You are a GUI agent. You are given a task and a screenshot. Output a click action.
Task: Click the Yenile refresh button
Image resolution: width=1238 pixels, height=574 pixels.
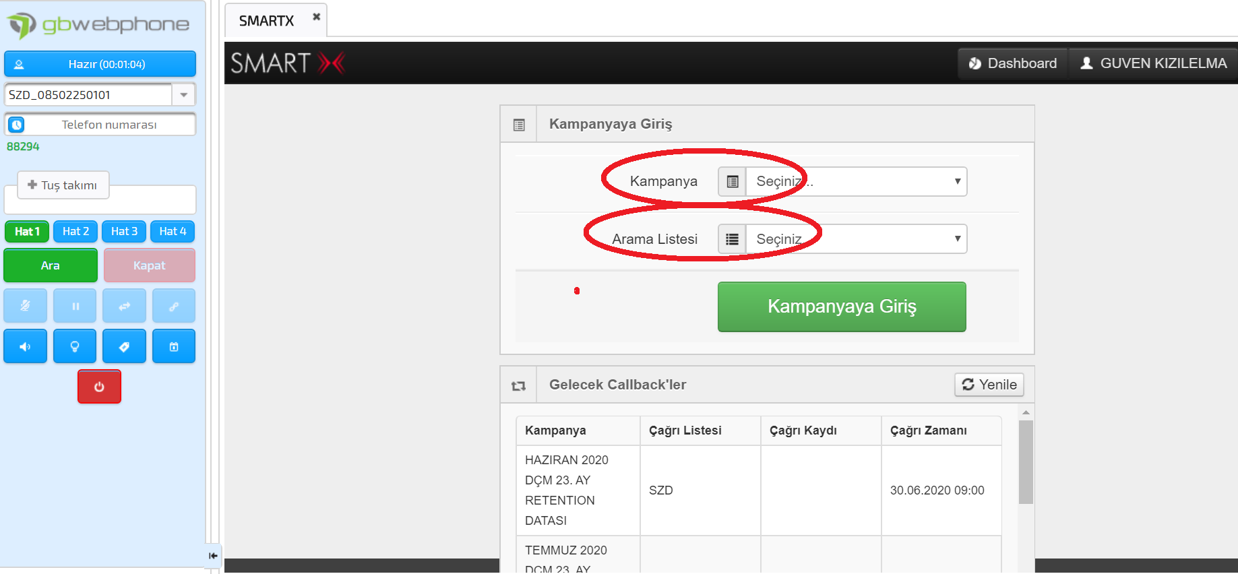click(989, 385)
